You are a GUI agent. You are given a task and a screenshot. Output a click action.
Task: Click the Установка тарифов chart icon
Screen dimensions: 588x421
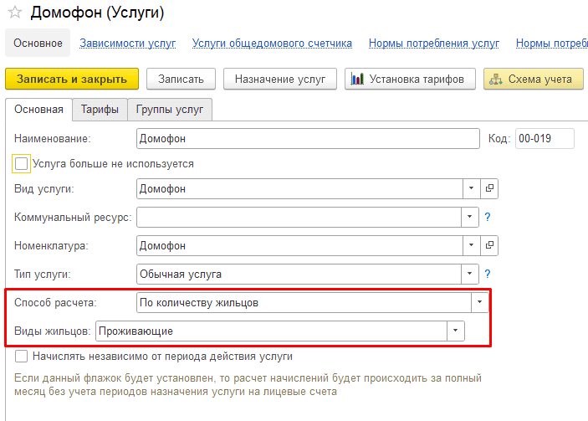[x=357, y=79]
